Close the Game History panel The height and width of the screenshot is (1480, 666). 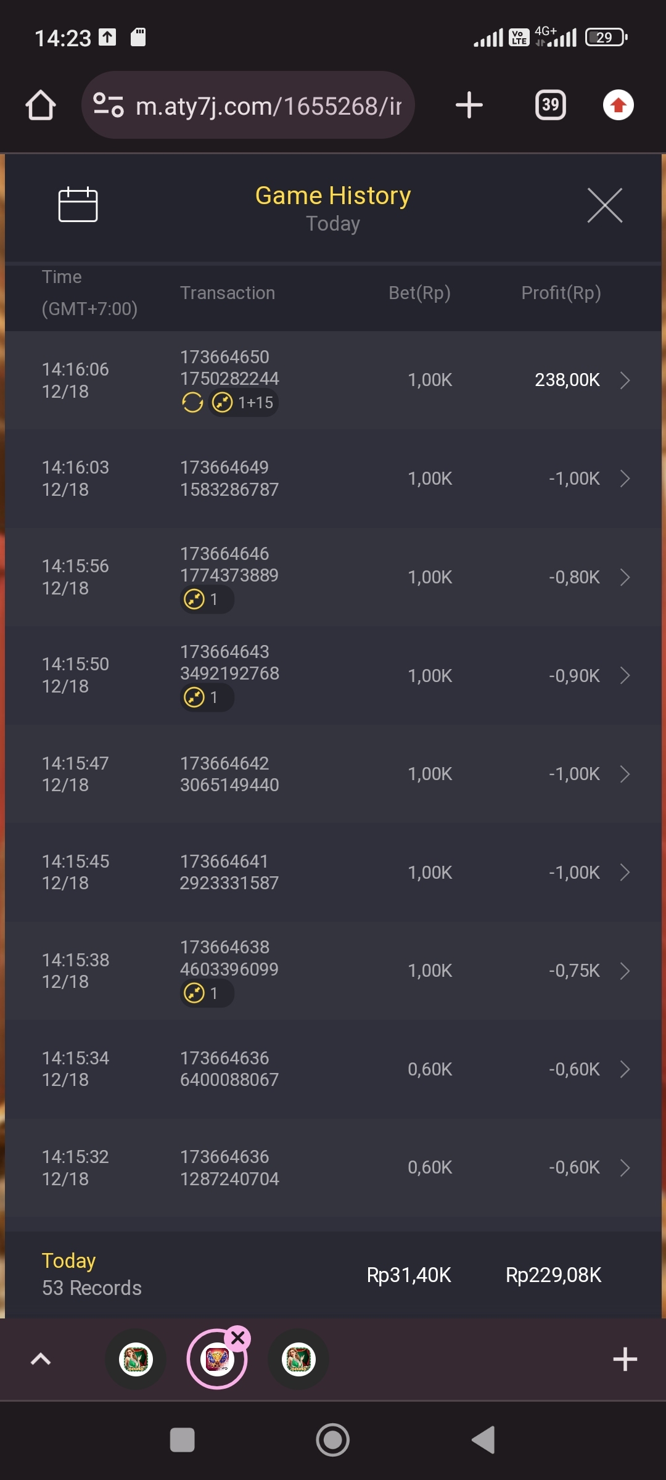click(x=604, y=205)
